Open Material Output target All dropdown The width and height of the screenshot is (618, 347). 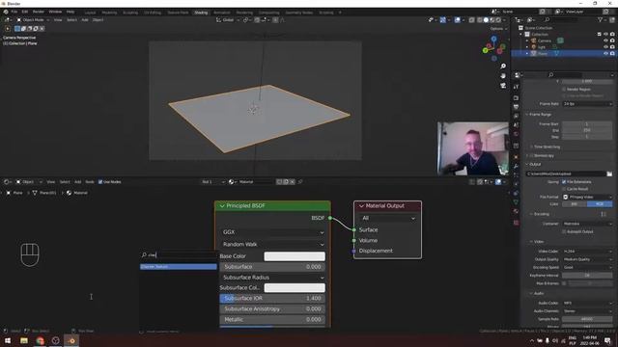pos(387,218)
